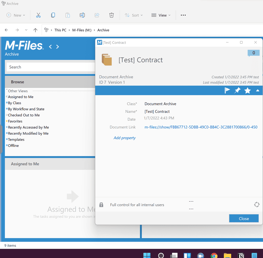
Task: Open Windows Start menu
Action: tap(147, 255)
